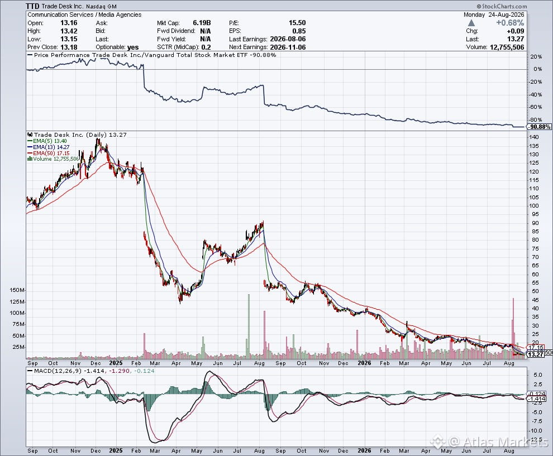This screenshot has height=456, width=553.
Task: Click the EMA(5) 13.40 legend entry
Action: (x=47, y=141)
